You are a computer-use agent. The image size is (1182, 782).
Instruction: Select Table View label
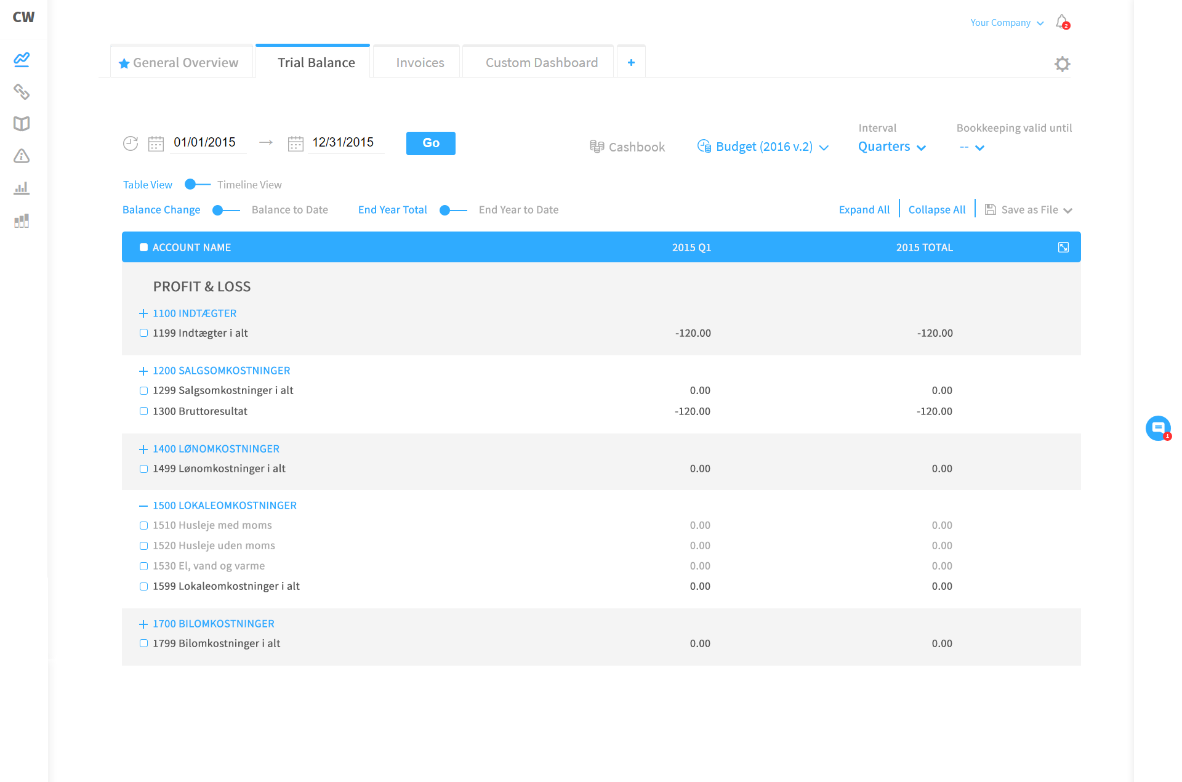coord(148,185)
